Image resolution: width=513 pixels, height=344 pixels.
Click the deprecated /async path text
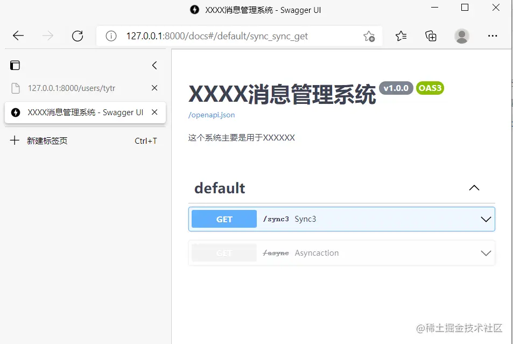[x=276, y=253]
